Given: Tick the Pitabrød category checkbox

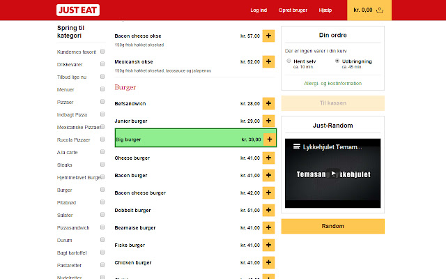Looking at the screenshot, I should click(102, 202).
